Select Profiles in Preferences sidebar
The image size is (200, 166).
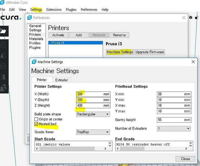point(35,43)
